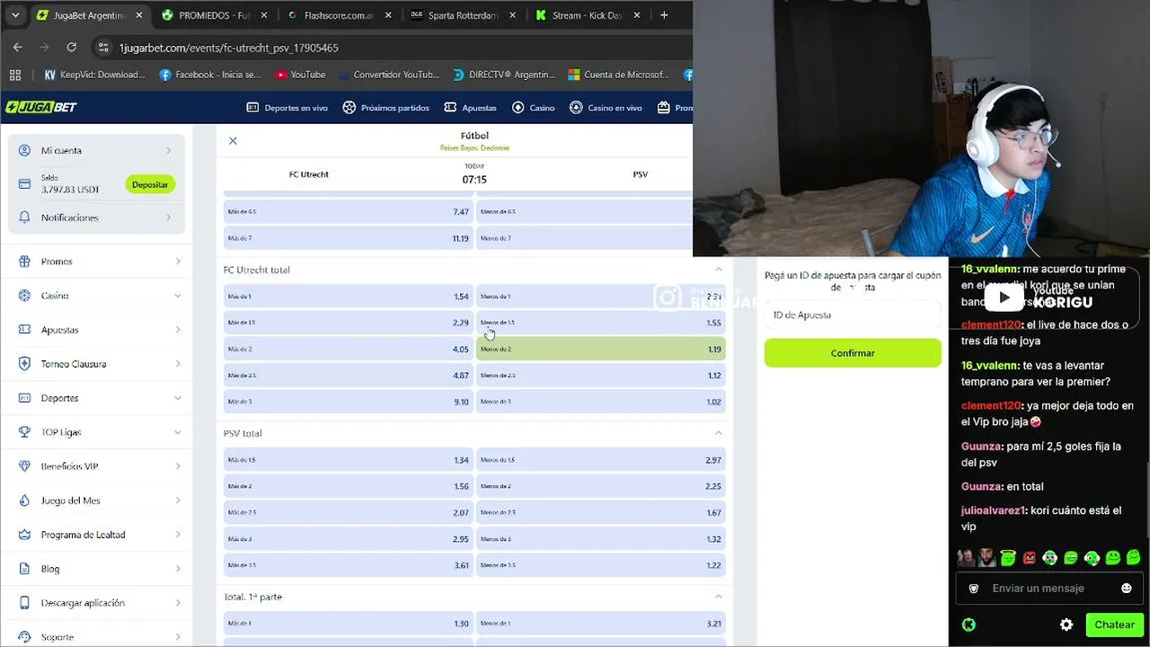
Task: Open Casino in top navigation bar
Action: 533,108
